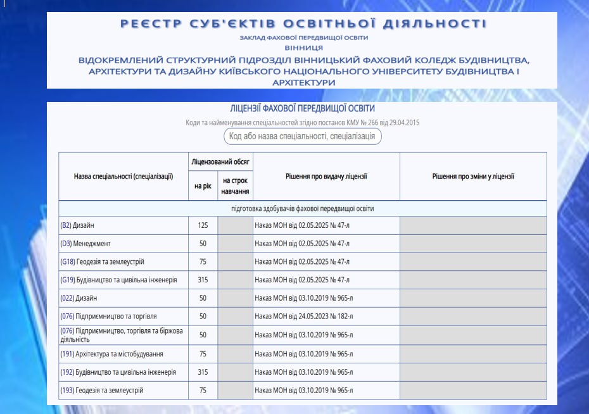
Task: Click Наказ МОН 03.10.2019 № 965-л for 193 Геодезія
Action: point(304,391)
